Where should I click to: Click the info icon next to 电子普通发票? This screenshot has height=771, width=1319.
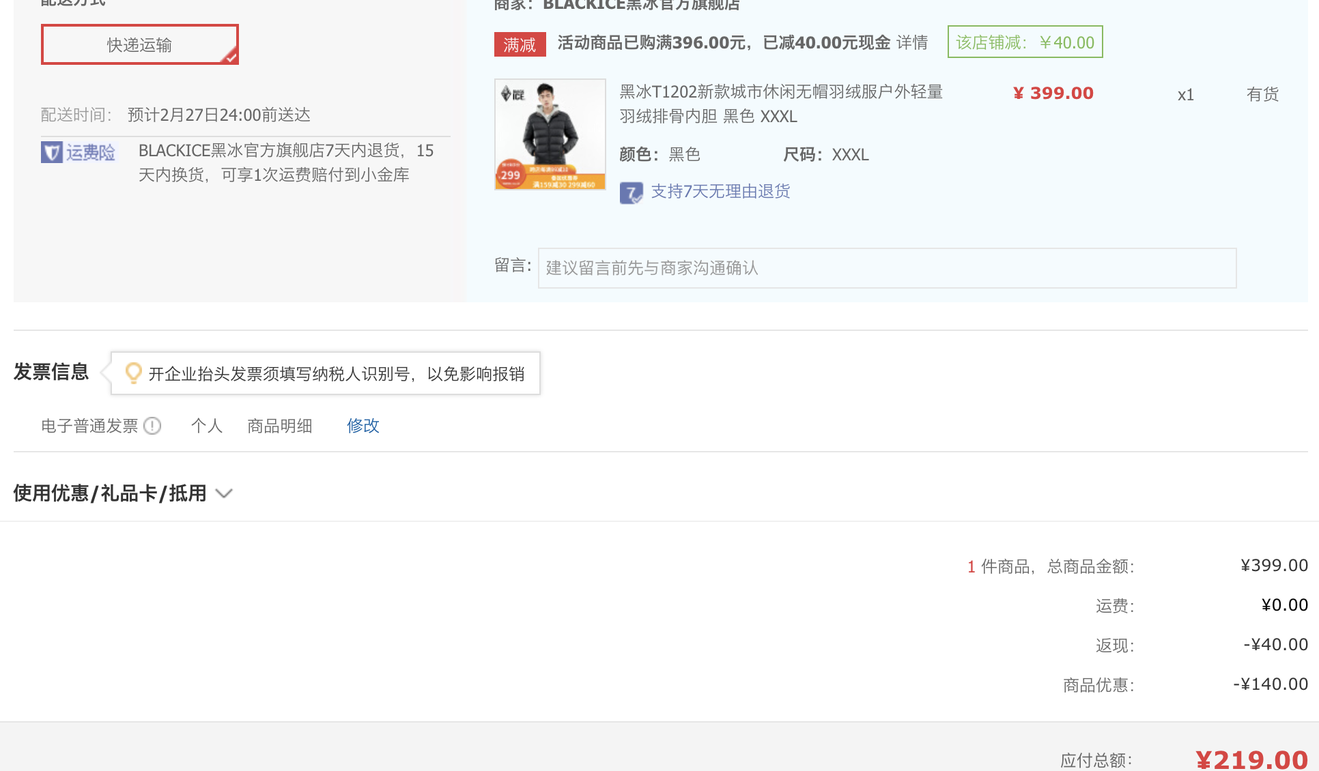[x=152, y=426]
